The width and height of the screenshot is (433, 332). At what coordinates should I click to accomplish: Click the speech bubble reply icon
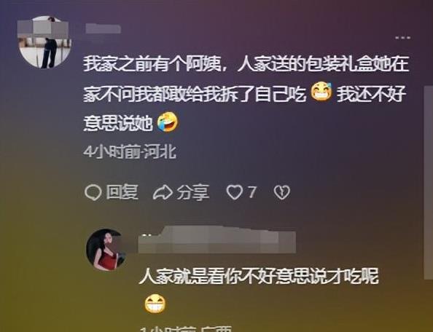tap(93, 192)
